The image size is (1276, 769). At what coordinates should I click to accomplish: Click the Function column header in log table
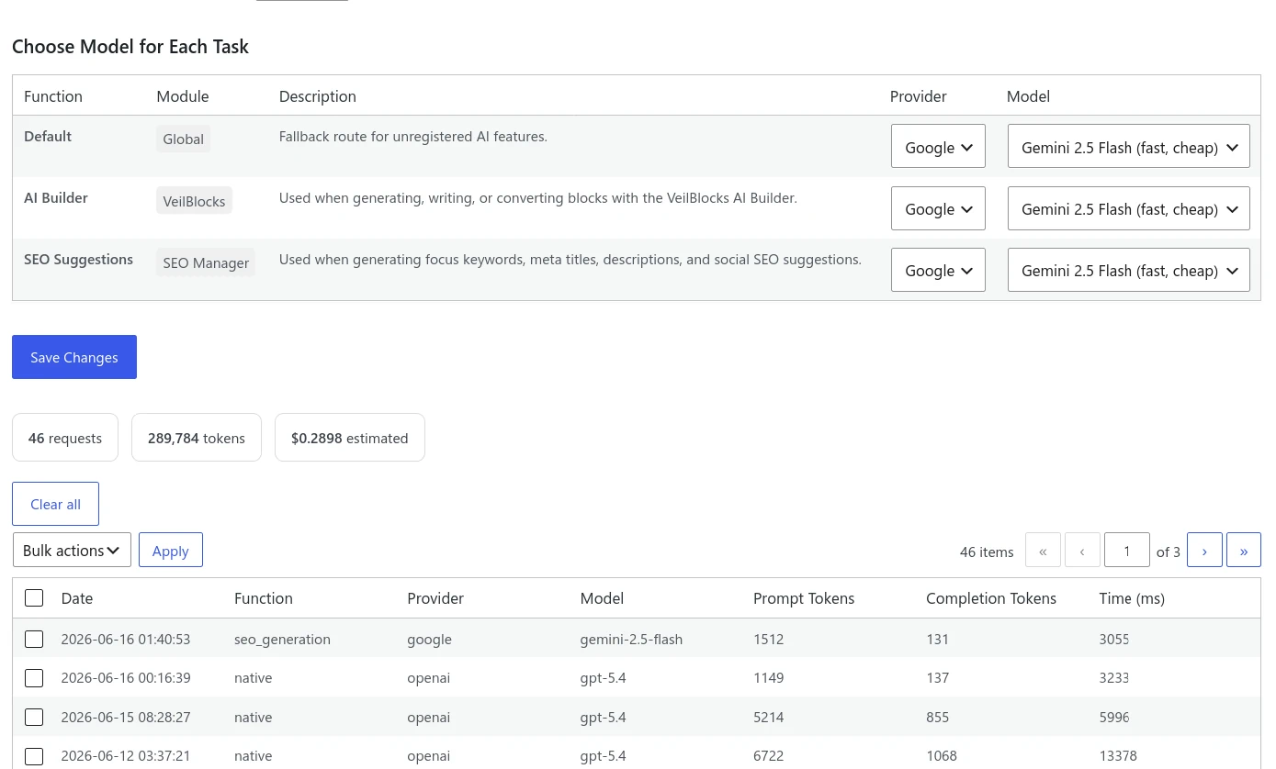tap(264, 598)
